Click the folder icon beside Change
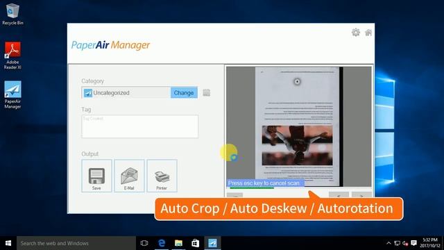The image size is (444, 250). click(x=207, y=92)
